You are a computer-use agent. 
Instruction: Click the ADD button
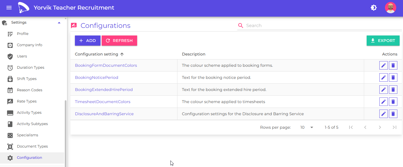tap(88, 41)
